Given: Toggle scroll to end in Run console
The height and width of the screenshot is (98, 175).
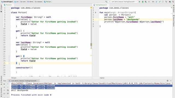Looking at the screenshot, I should [8, 93].
